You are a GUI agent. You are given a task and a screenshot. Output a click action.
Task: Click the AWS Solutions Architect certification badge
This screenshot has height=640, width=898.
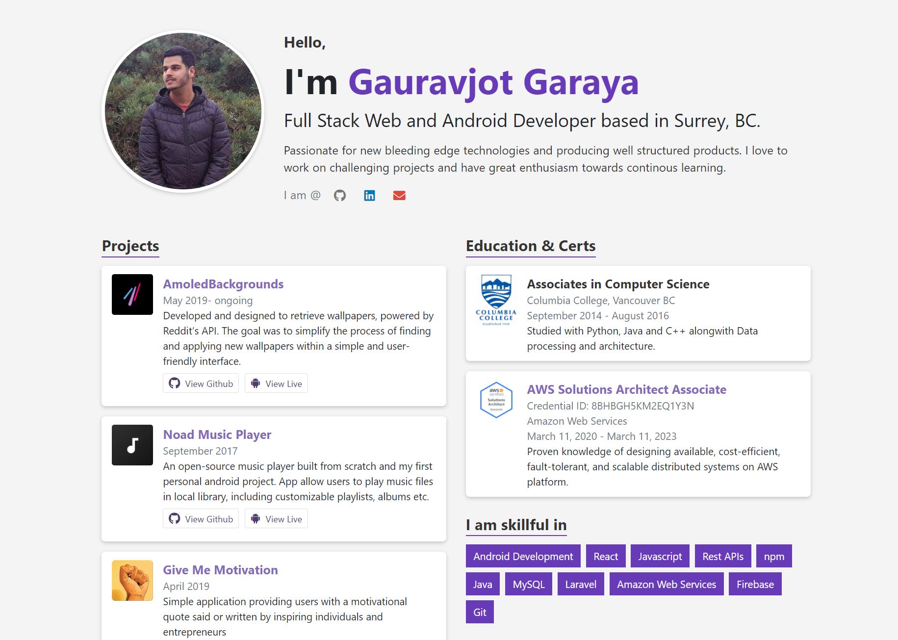496,400
